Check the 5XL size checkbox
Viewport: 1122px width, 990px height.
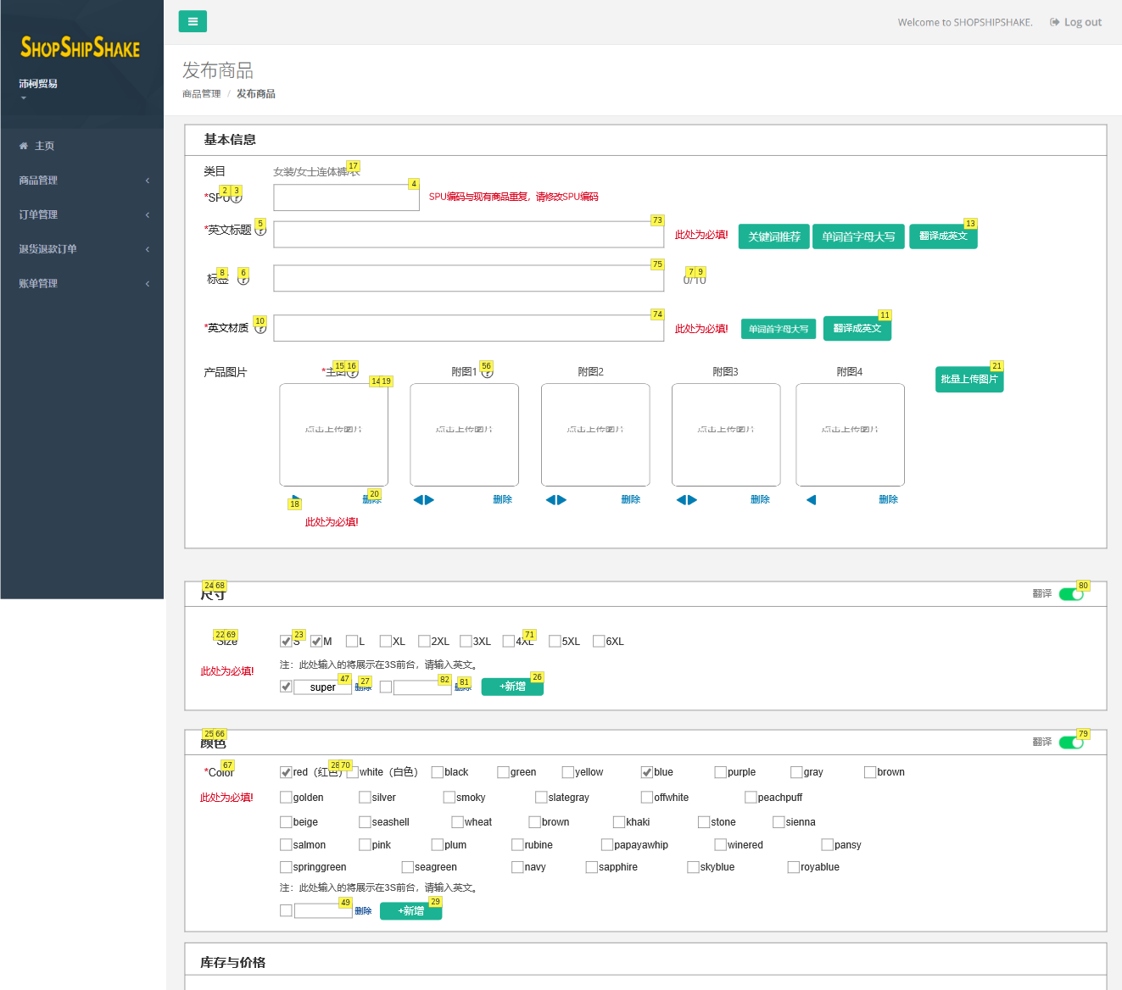(x=555, y=642)
